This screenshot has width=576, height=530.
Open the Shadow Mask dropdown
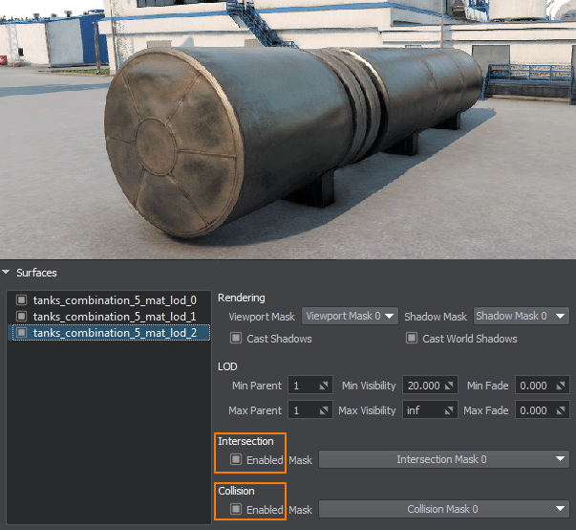pyautogui.click(x=521, y=316)
